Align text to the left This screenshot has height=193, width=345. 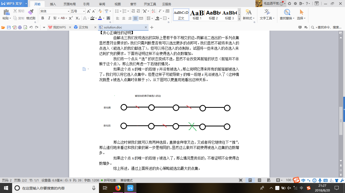click(118, 18)
